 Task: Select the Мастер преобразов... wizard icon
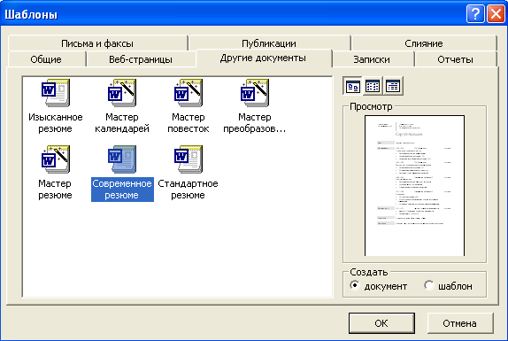pyautogui.click(x=255, y=93)
